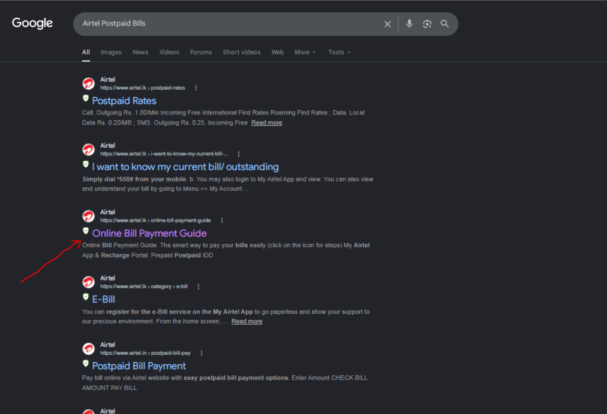Open the Online Bill Payment Guide result
This screenshot has width=607, height=414.
pyautogui.click(x=149, y=234)
